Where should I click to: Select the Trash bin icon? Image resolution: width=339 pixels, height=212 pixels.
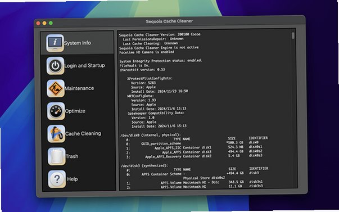pyautogui.click(x=56, y=156)
